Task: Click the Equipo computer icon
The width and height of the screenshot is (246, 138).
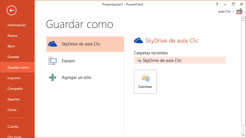Action: point(53,61)
